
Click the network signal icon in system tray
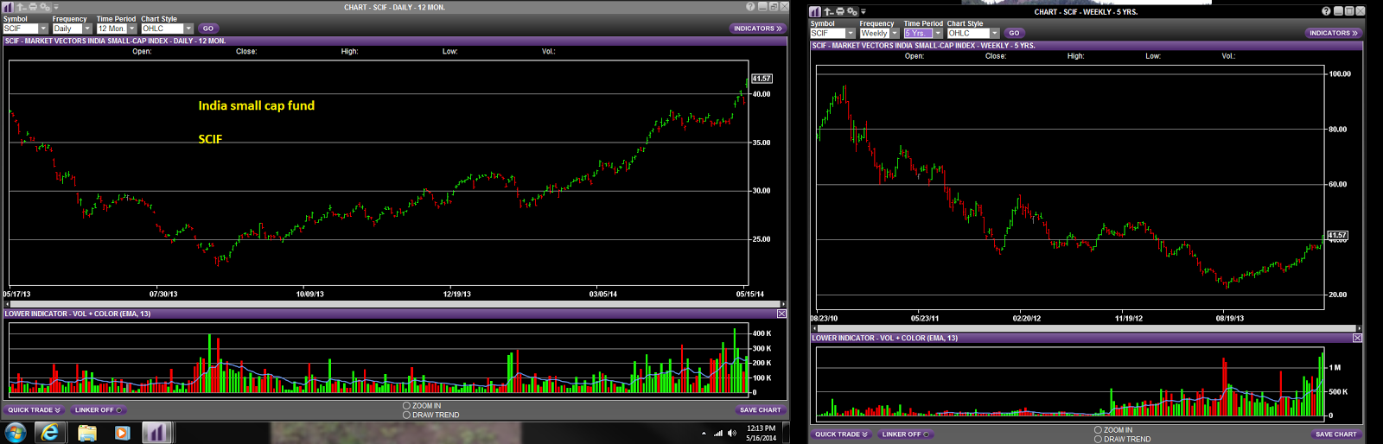click(718, 433)
